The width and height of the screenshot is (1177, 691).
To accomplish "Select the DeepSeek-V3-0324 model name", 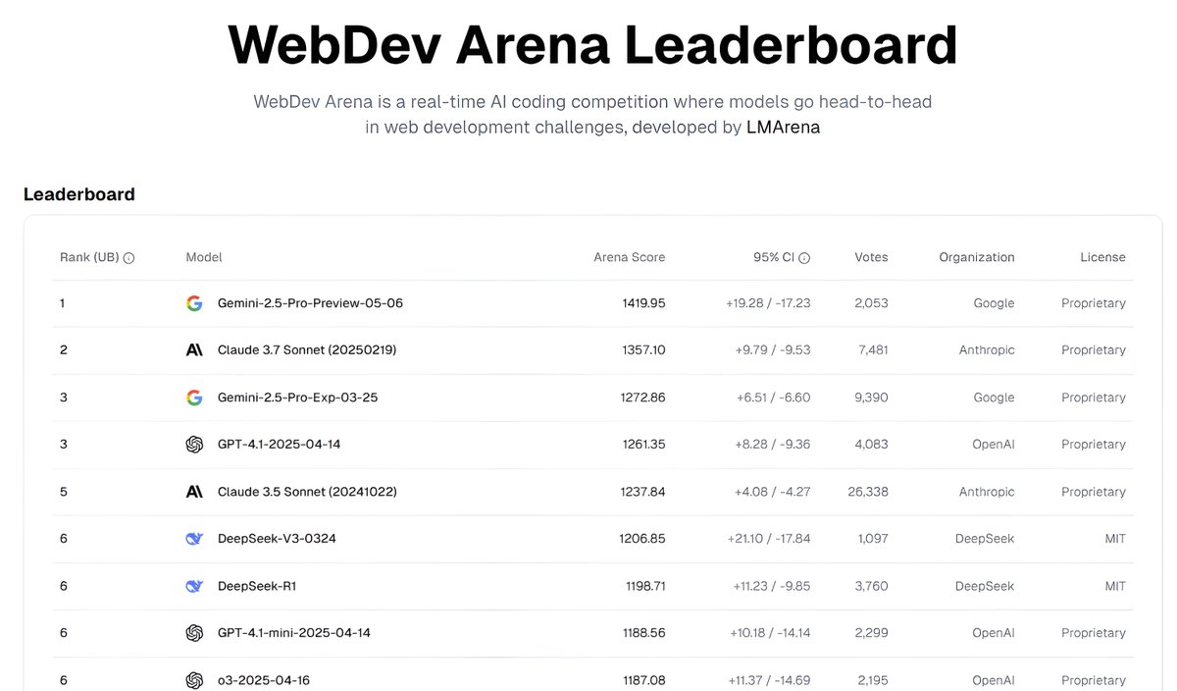I will (277, 539).
